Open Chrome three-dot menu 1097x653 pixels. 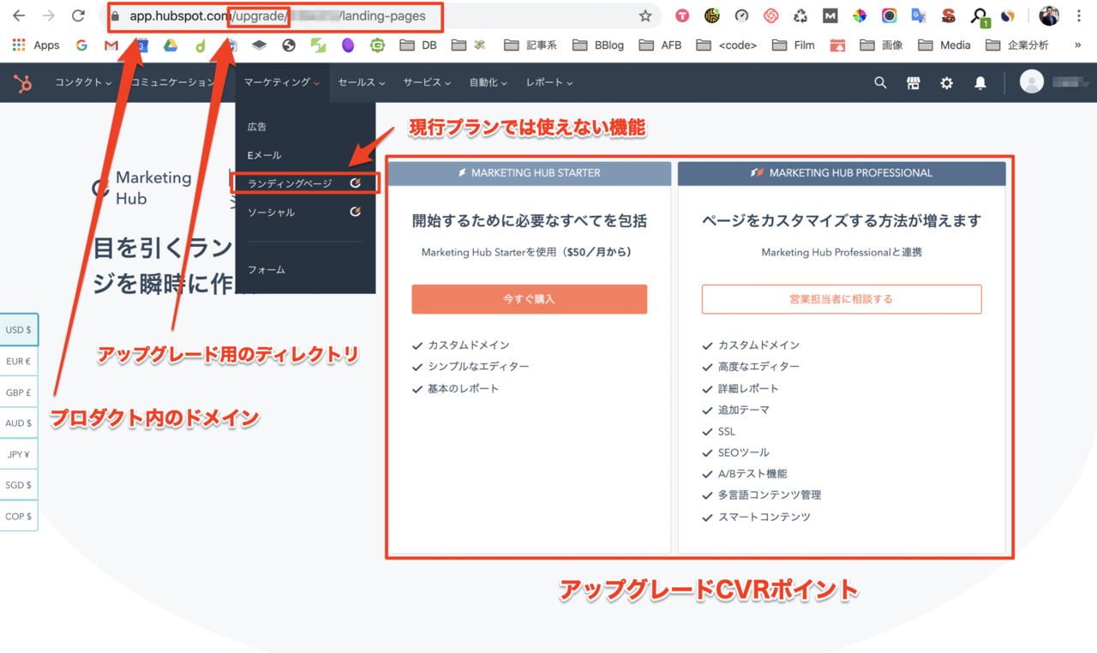click(1079, 15)
